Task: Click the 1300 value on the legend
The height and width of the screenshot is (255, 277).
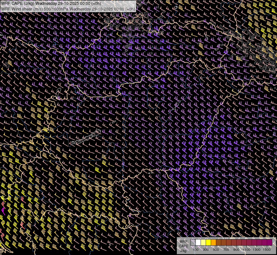Action: click(257, 250)
